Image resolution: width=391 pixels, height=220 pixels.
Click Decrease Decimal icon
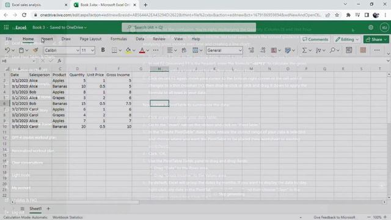263,50
